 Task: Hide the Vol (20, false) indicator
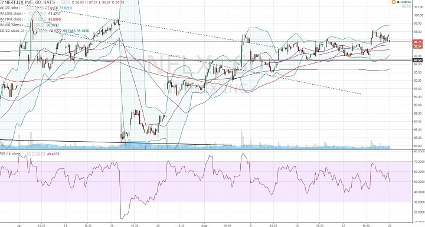[27, 8]
